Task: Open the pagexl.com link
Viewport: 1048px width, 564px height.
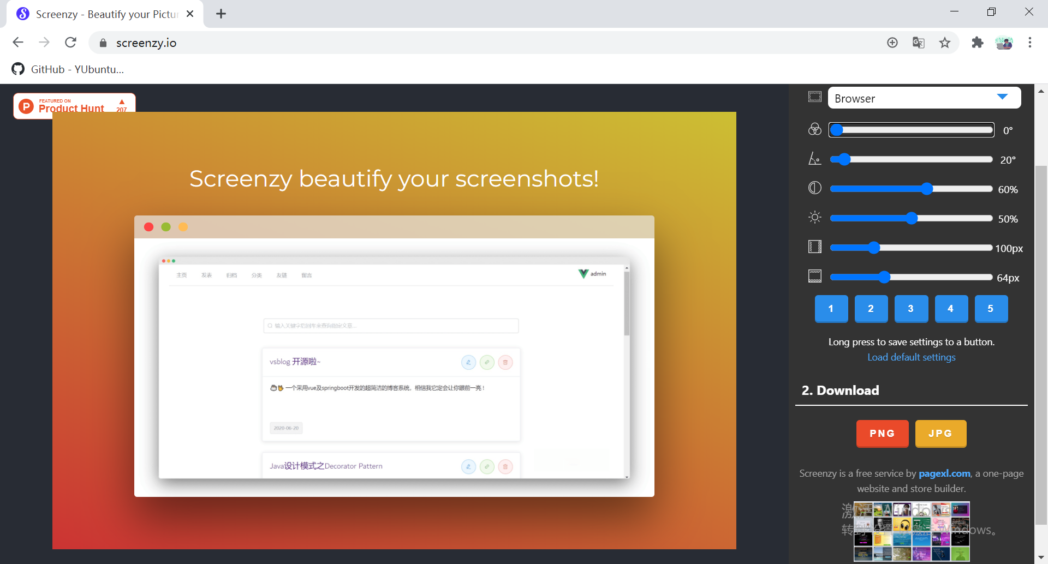Action: (944, 473)
